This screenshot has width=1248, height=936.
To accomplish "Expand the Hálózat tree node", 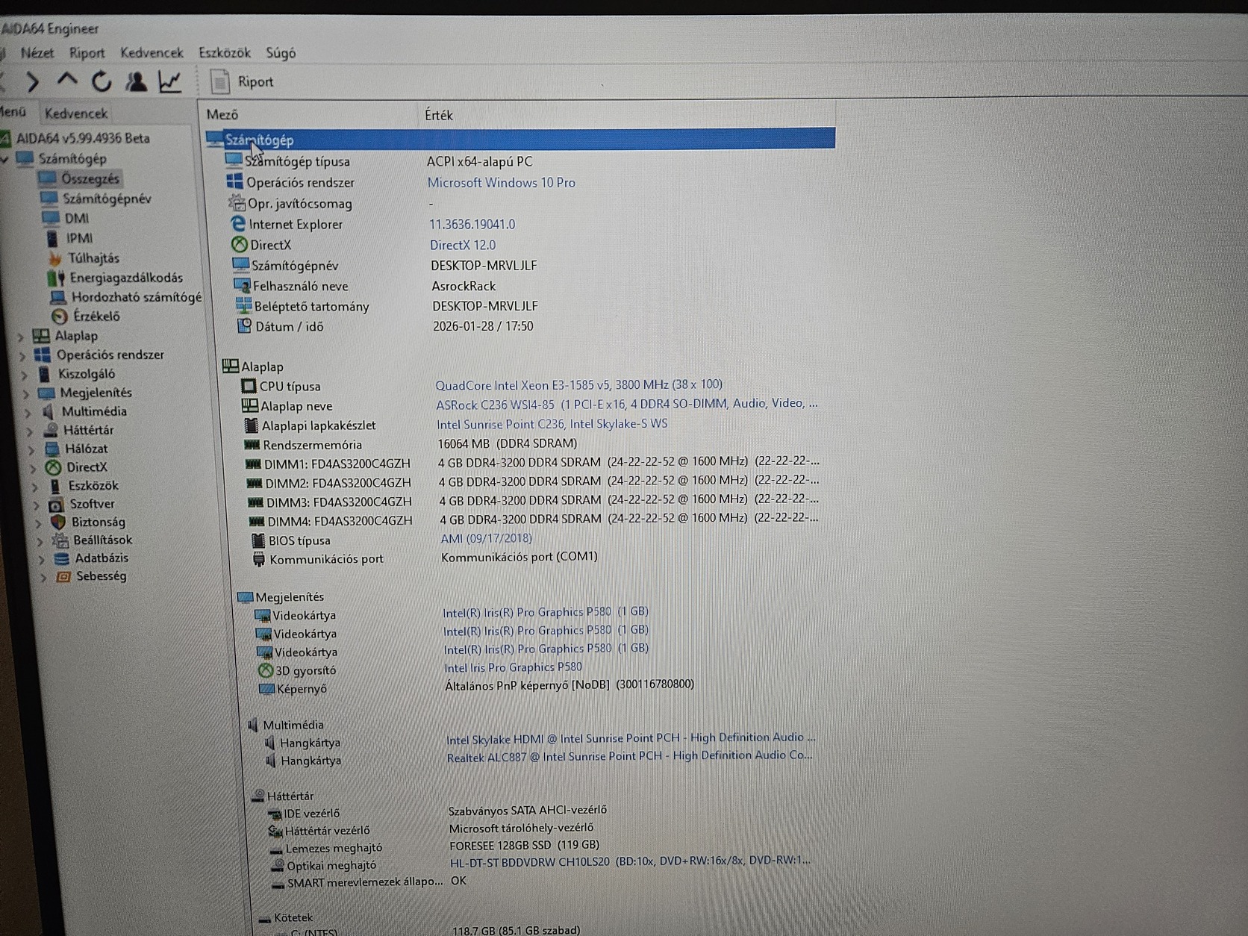I will [x=30, y=449].
